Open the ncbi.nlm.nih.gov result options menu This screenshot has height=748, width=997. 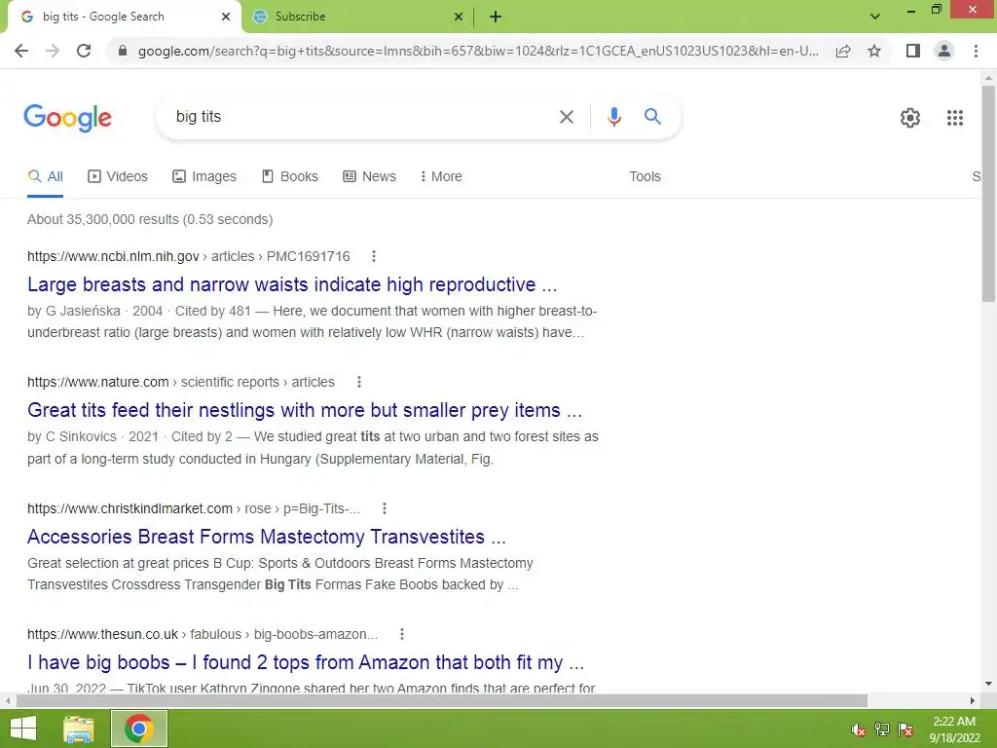[374, 256]
